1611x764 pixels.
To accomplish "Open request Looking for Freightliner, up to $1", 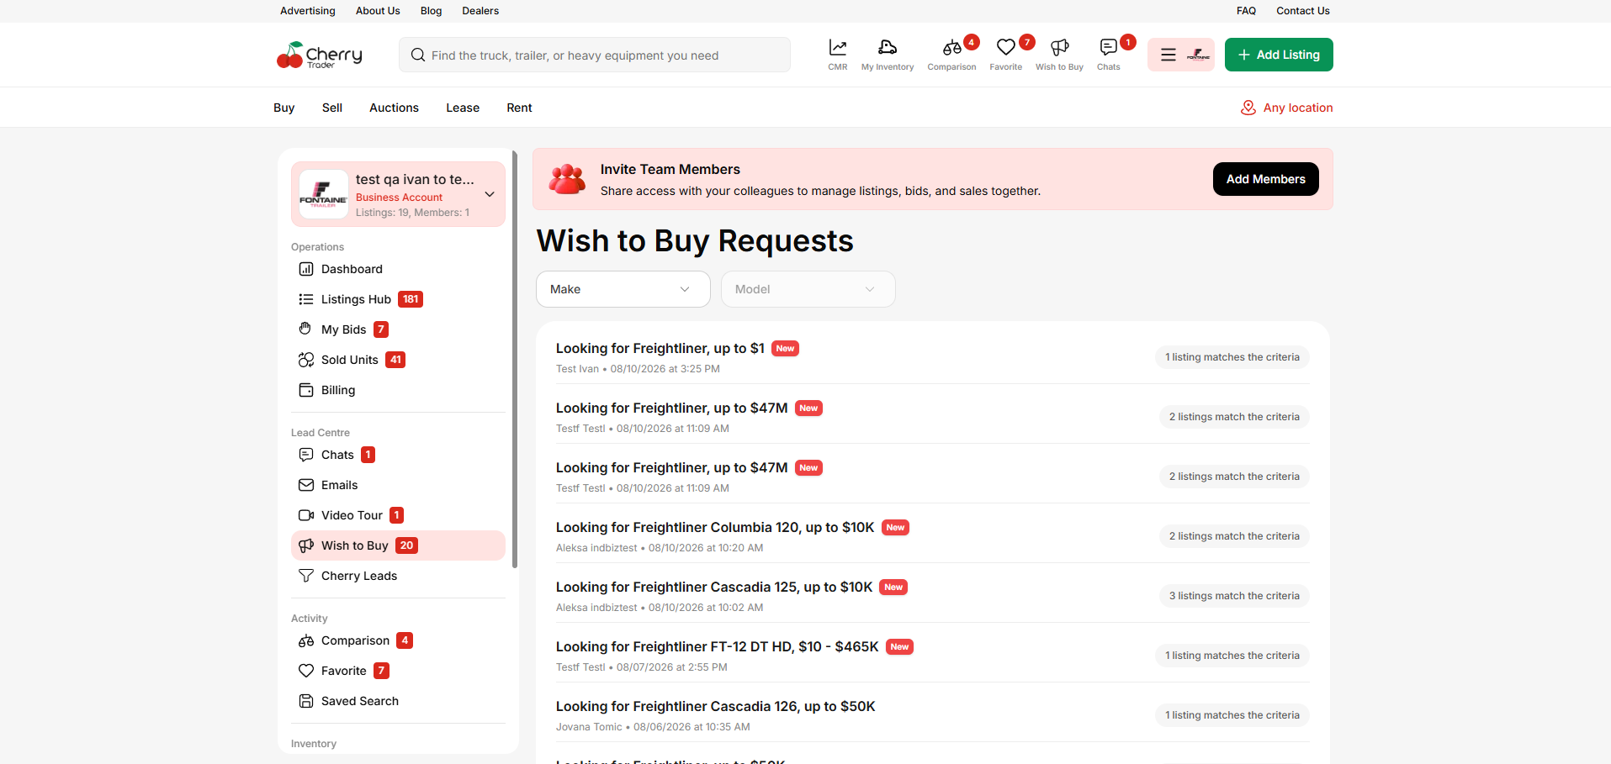I will click(x=660, y=348).
